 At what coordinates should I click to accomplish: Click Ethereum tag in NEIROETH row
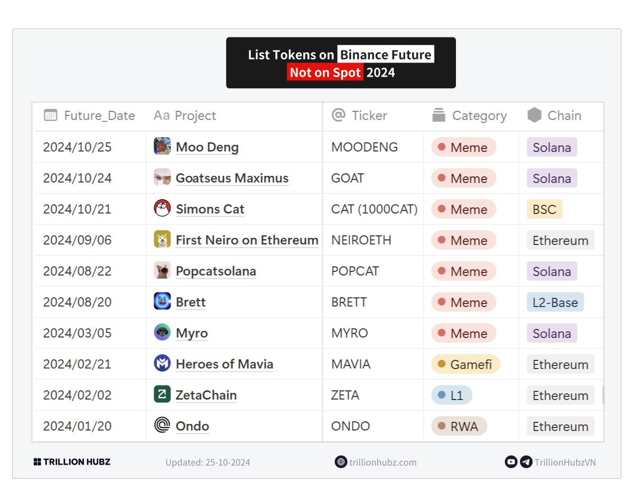click(x=560, y=240)
